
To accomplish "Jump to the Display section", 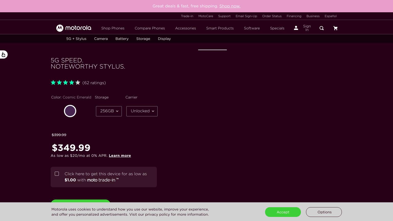I will [164, 39].
